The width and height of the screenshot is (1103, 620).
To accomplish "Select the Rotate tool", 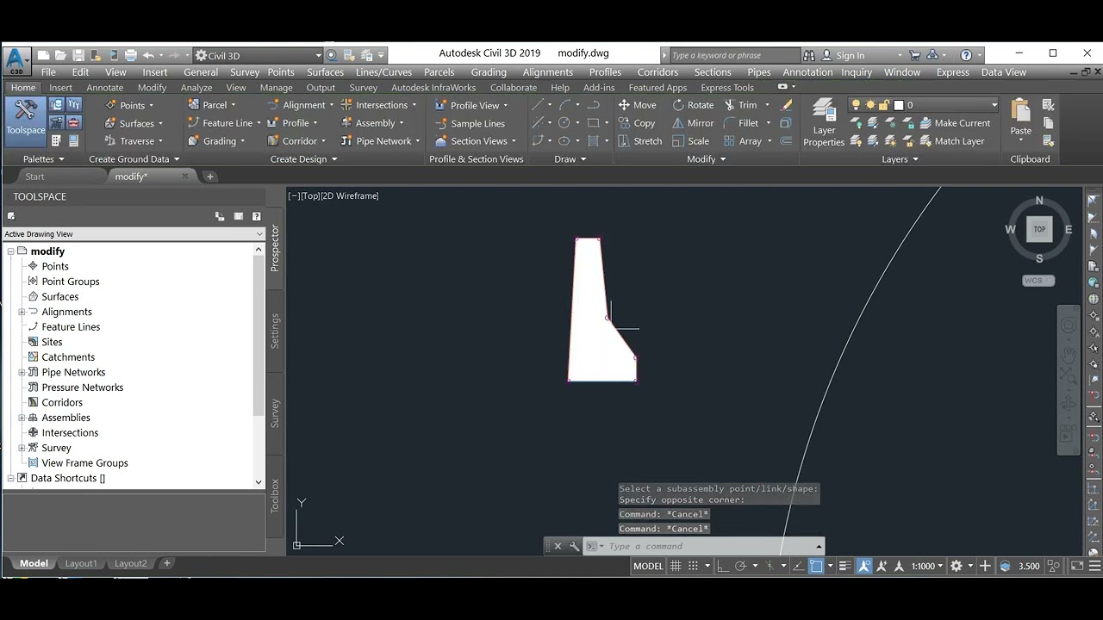I will [693, 105].
